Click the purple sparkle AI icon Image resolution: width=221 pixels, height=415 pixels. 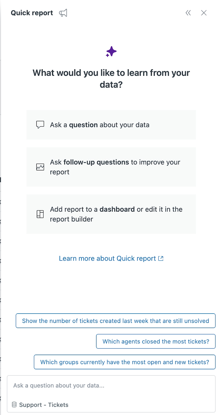click(111, 52)
